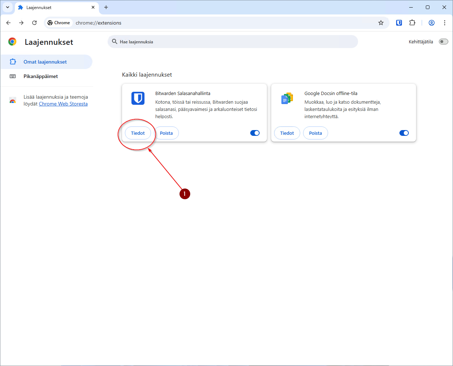
Task: Click the Chrome Web Store rainbow icon
Action: 13,100
